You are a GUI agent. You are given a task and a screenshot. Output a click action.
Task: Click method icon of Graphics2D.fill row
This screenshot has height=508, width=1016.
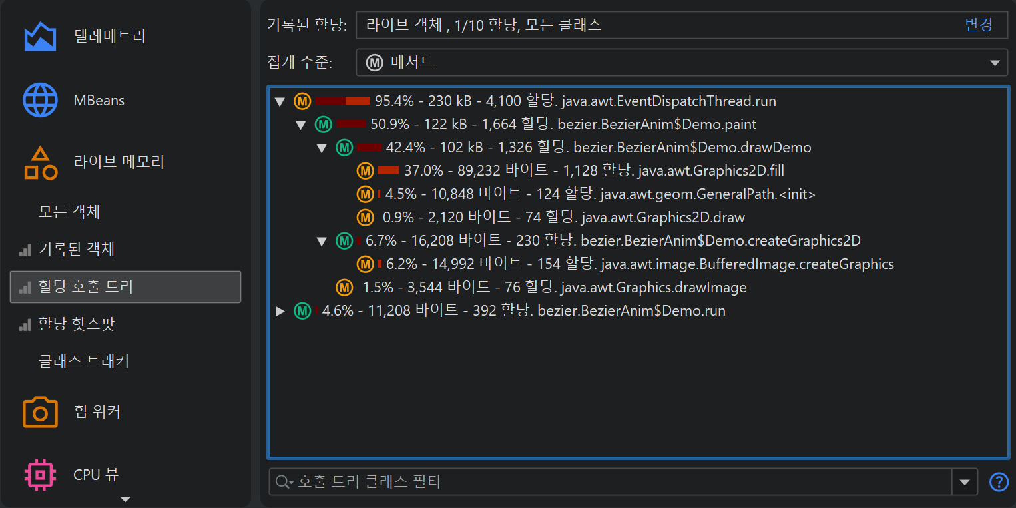tap(365, 171)
